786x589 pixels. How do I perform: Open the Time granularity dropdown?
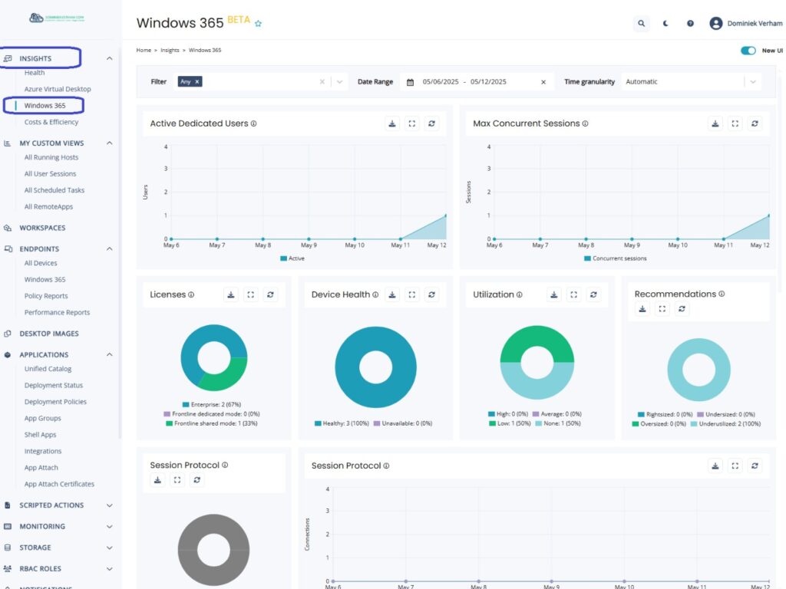pyautogui.click(x=691, y=81)
